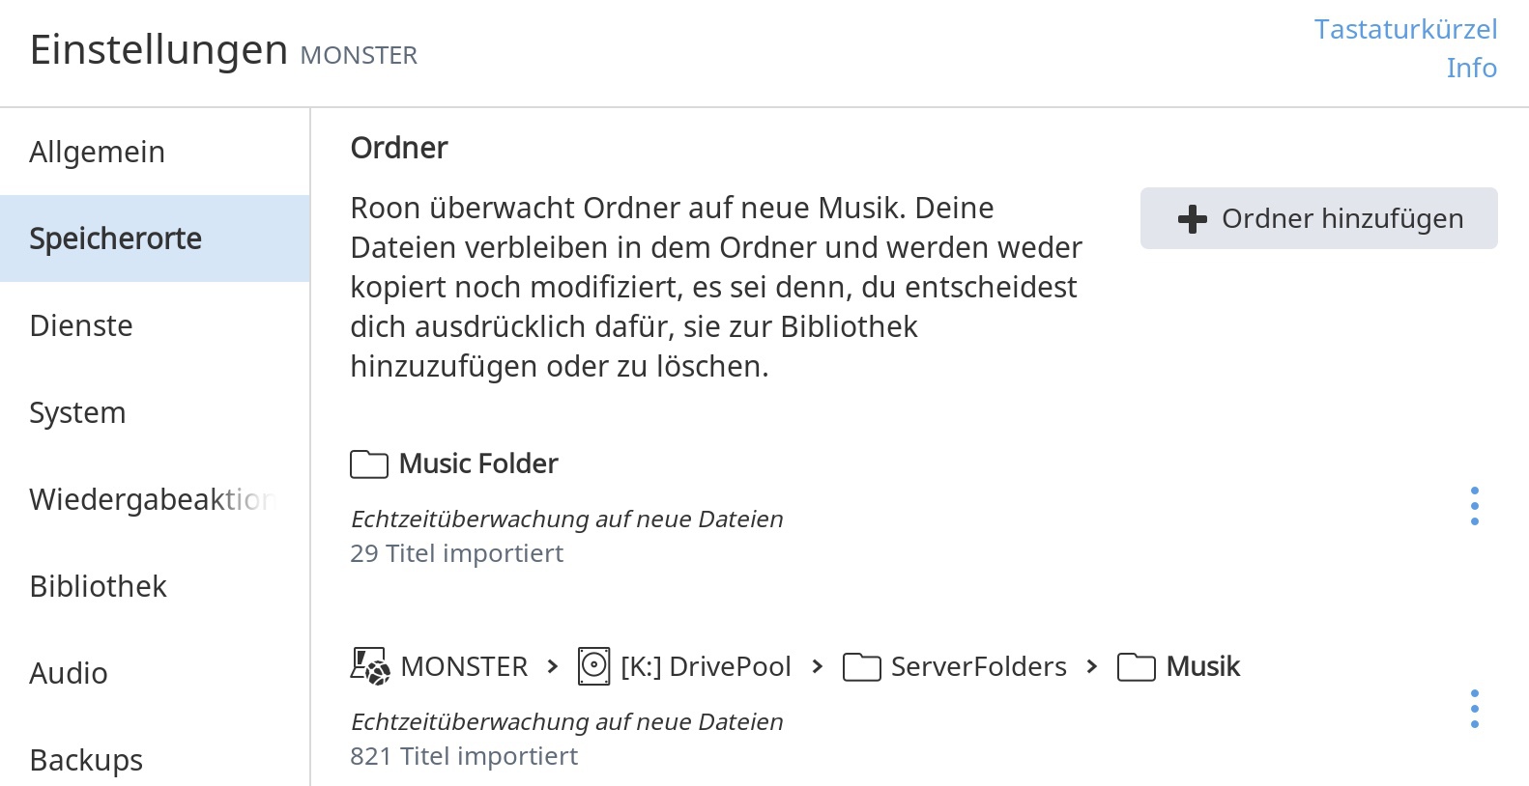Open the Wiedergabeaktionen section

pos(152,499)
